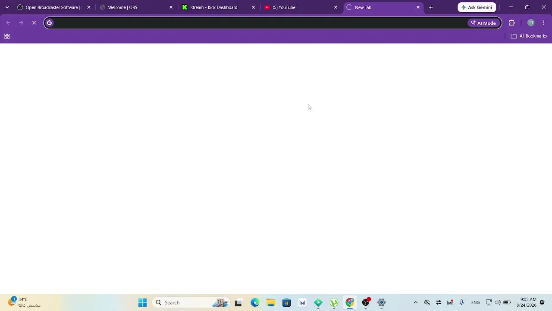Select the New Tab tab

(x=383, y=7)
